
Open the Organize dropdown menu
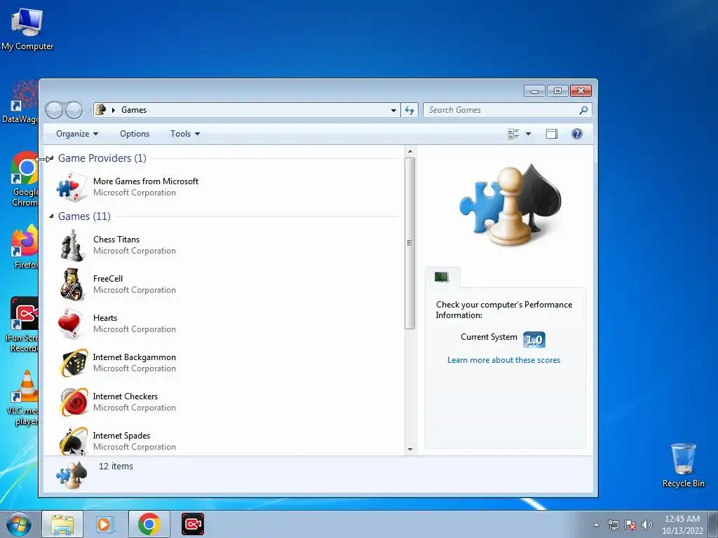(x=77, y=134)
